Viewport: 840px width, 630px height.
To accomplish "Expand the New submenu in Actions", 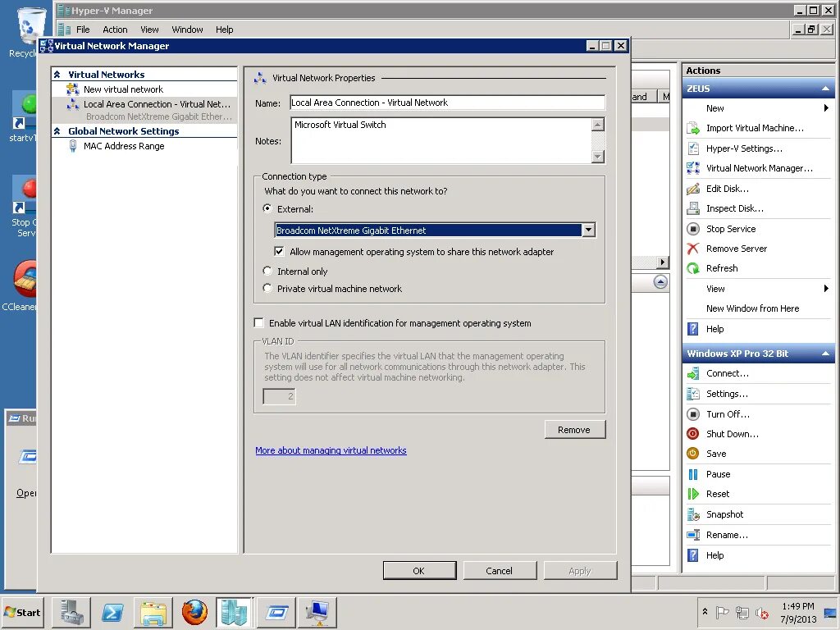I will coord(826,108).
